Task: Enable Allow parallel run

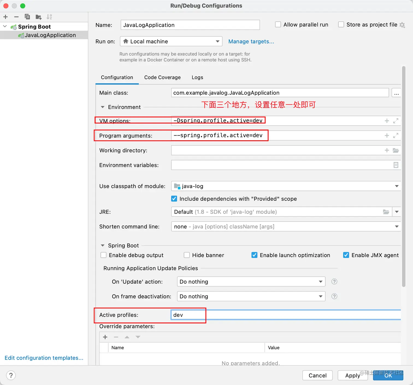Action: [x=278, y=25]
